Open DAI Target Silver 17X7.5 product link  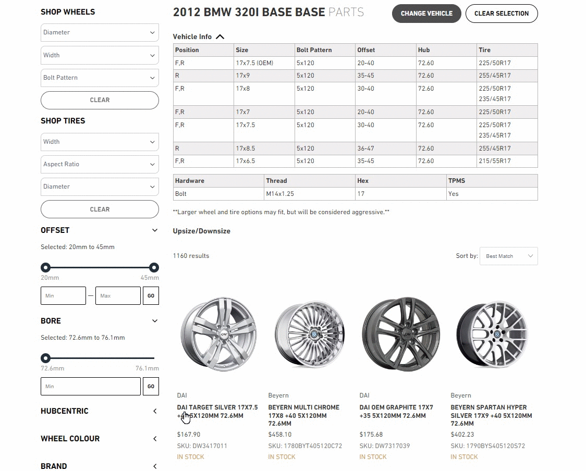(217, 412)
